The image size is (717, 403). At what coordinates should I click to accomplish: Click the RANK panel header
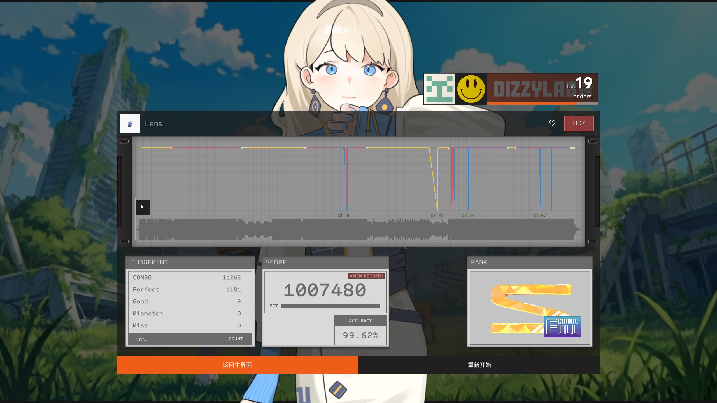(530, 262)
